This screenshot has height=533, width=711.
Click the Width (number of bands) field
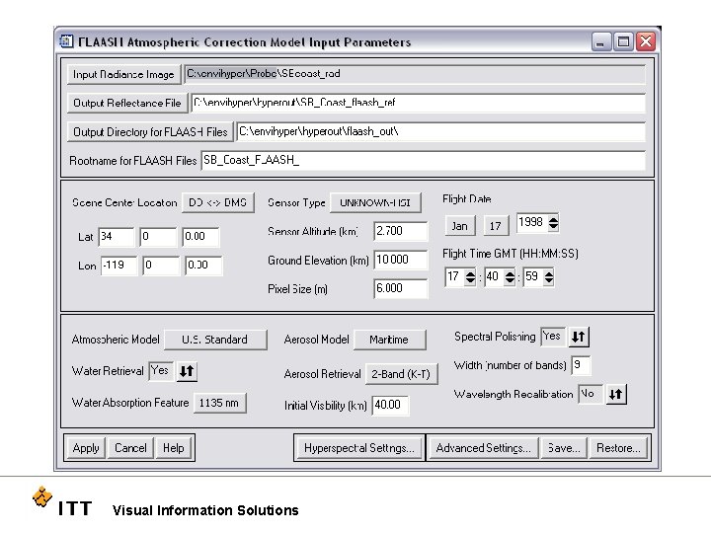[582, 365]
